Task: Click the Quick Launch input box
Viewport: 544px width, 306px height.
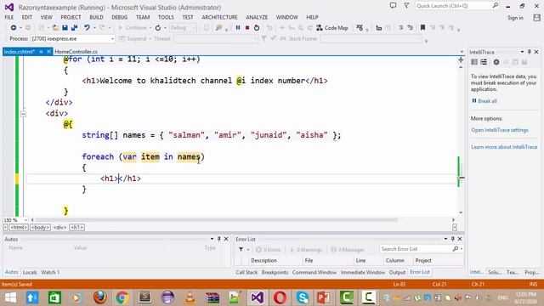Action: click(453, 6)
